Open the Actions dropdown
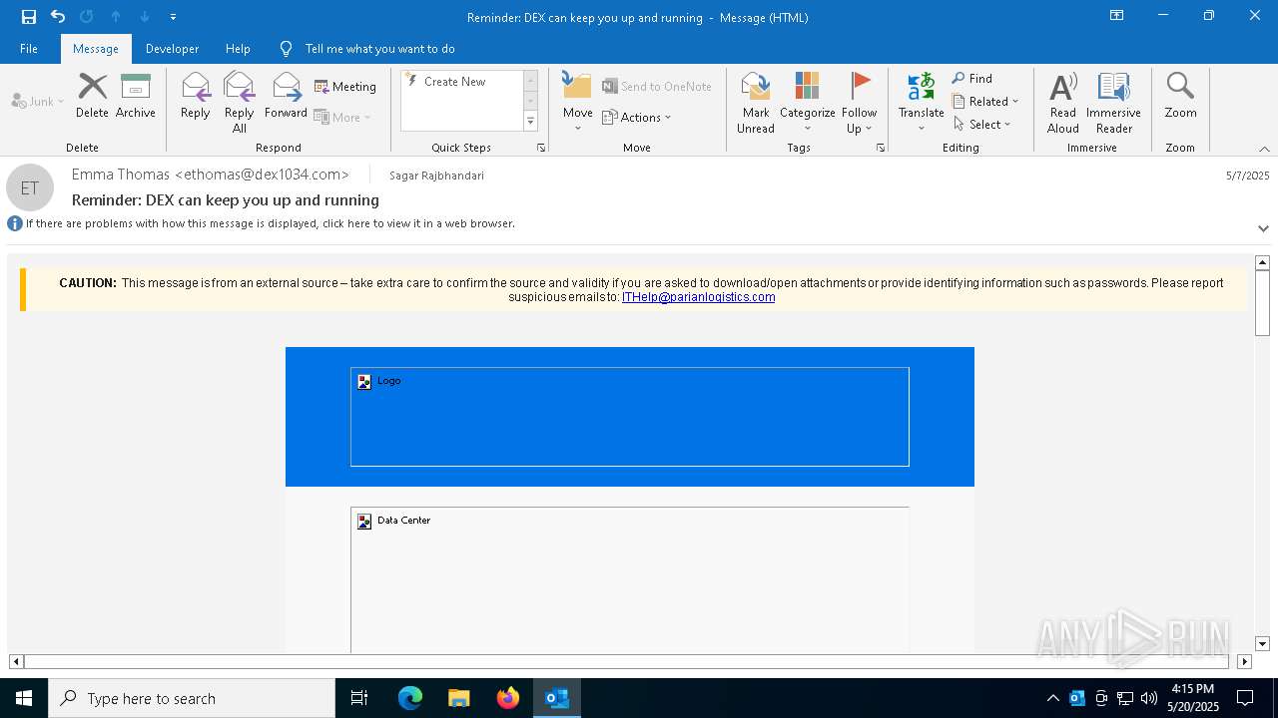The height and width of the screenshot is (718, 1278). pyautogui.click(x=637, y=117)
